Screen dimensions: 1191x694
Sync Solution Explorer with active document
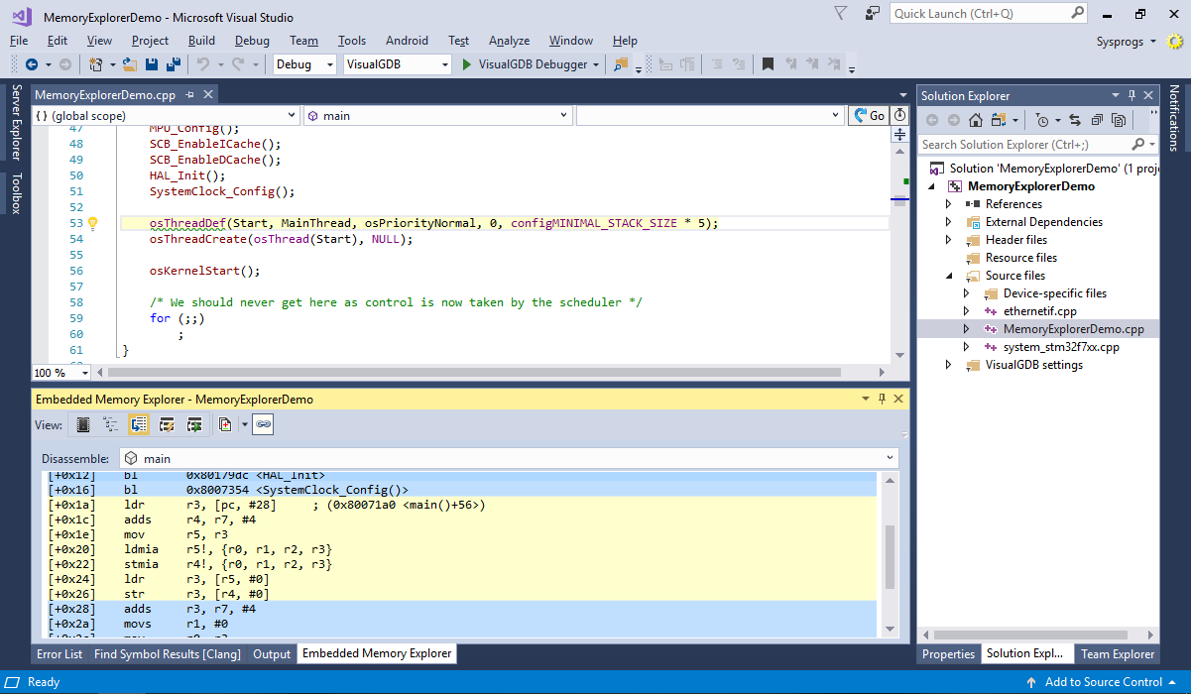tap(1074, 120)
